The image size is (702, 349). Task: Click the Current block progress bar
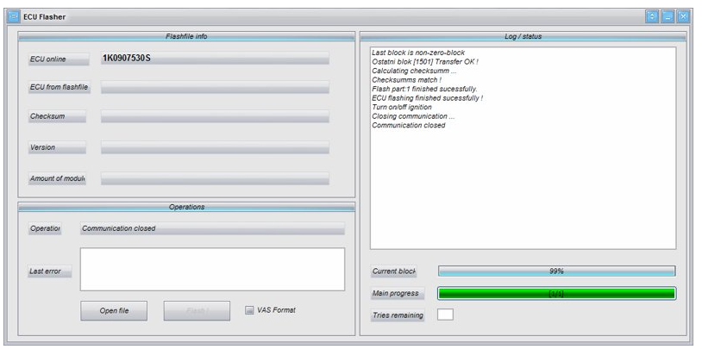click(556, 271)
